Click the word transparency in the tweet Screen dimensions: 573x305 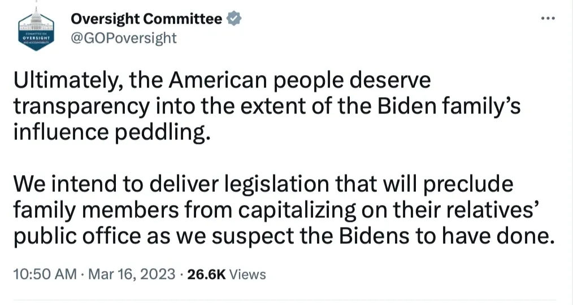[x=81, y=107]
